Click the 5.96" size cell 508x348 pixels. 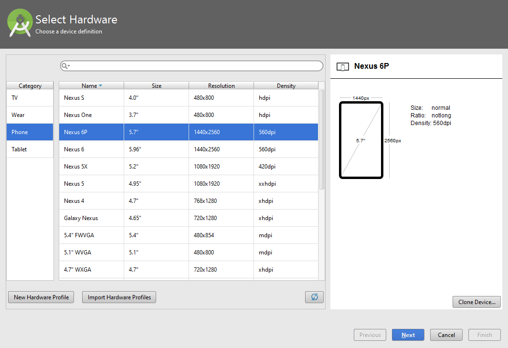pyautogui.click(x=157, y=149)
